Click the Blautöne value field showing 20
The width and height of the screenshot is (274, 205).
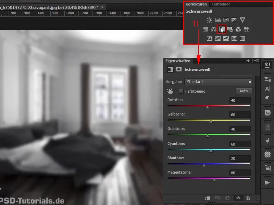point(240,158)
